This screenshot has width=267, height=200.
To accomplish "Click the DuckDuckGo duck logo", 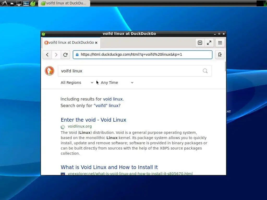I will [50, 71].
